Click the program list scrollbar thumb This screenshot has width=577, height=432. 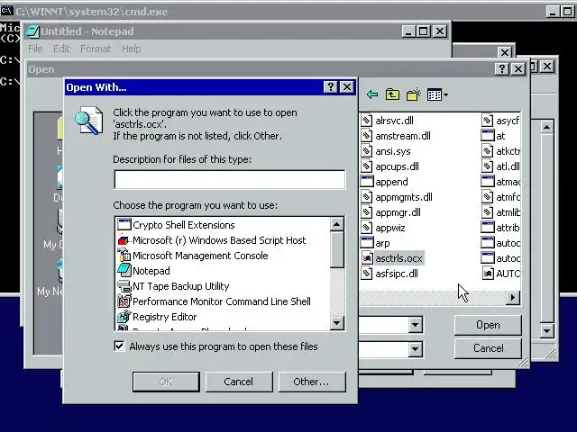coord(336,249)
